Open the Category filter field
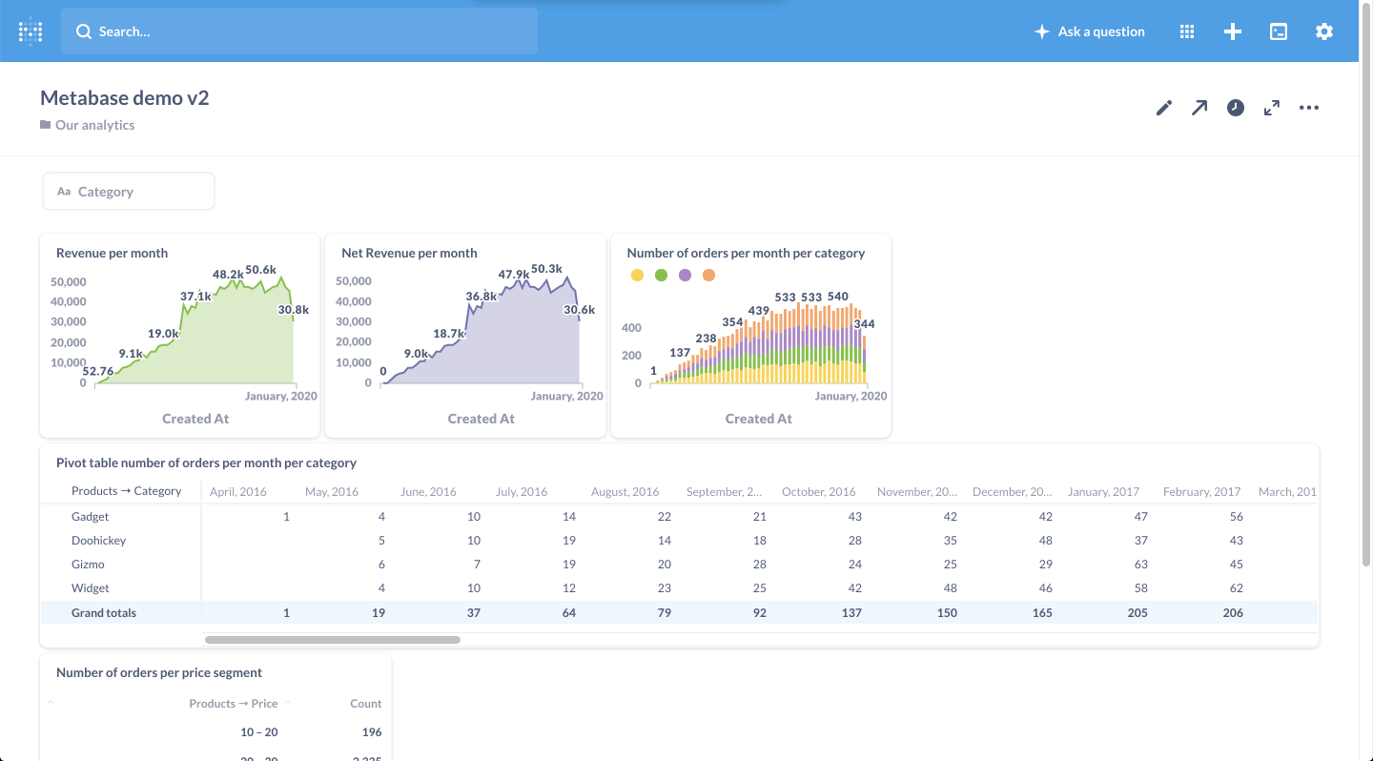 coord(129,192)
